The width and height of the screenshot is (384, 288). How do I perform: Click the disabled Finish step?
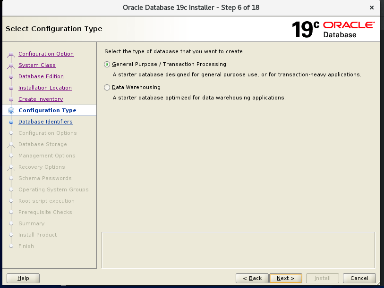point(26,246)
